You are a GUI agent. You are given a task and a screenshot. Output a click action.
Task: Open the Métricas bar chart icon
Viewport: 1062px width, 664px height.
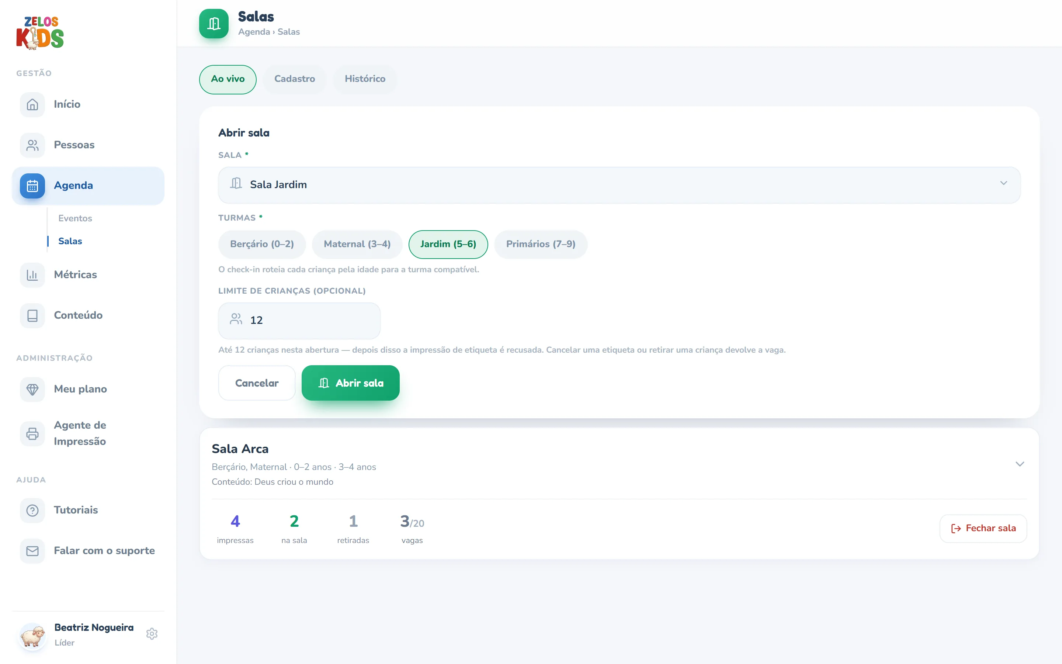[32, 275]
